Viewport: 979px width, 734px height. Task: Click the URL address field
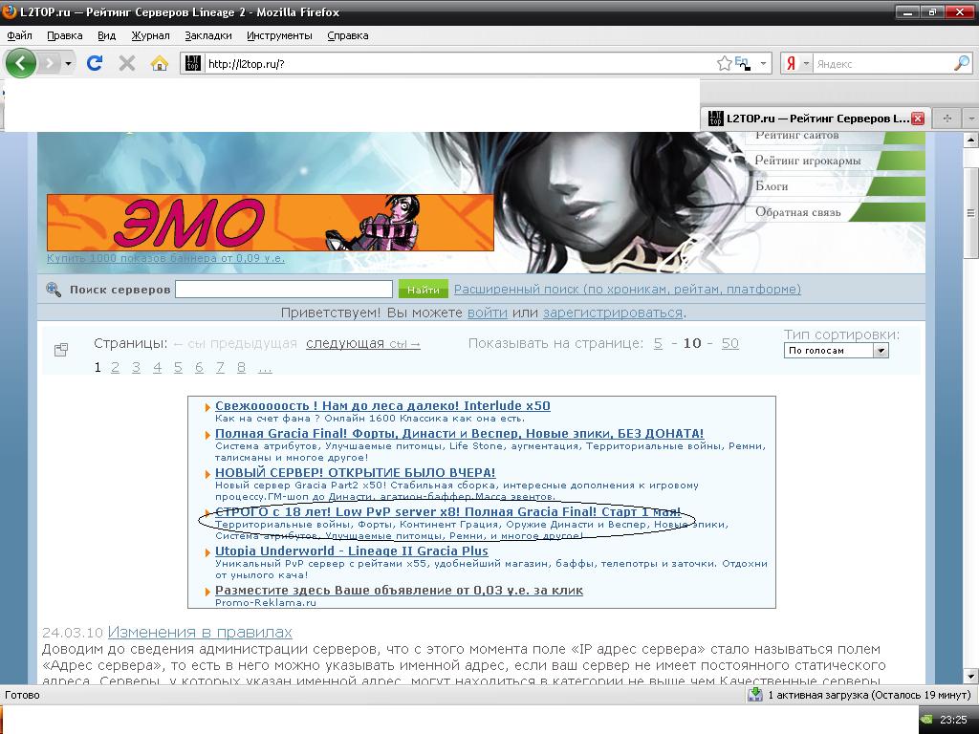coord(459,64)
